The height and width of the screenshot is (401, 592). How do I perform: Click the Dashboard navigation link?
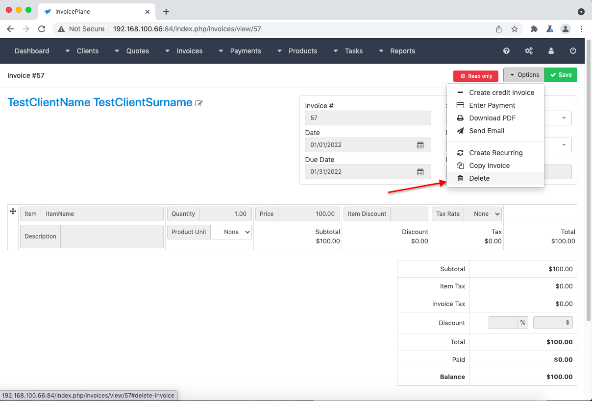tap(32, 51)
